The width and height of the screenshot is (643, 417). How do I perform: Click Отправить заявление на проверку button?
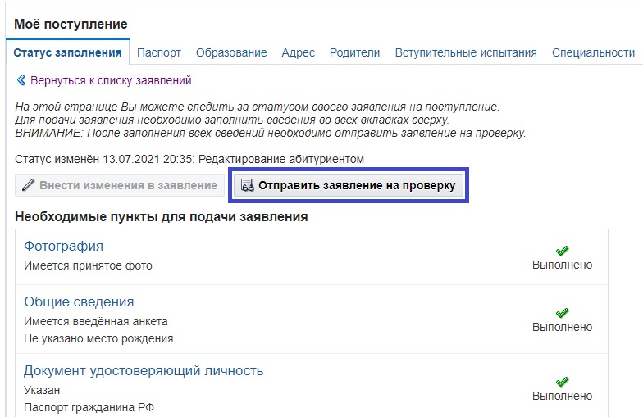(x=349, y=185)
